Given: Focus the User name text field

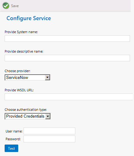Looking at the screenshot, I should coord(49,131).
